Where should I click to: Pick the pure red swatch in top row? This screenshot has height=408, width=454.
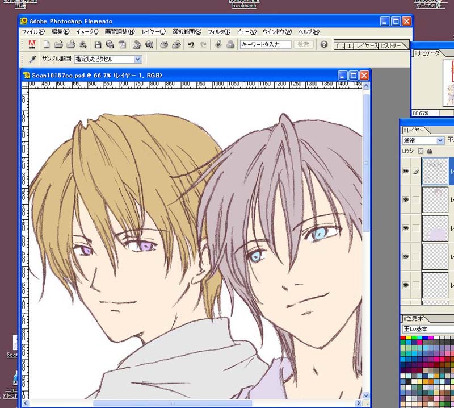(403, 338)
